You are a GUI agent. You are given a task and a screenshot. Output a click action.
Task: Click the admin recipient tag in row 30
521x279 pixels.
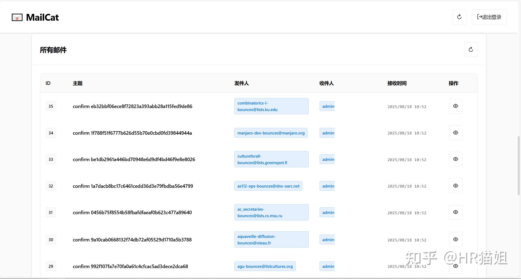click(x=327, y=240)
